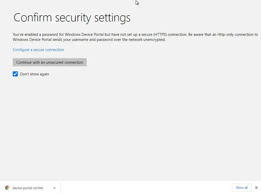Click the Chrome file icon in downloads bar
261x195 pixels.
tap(7, 188)
